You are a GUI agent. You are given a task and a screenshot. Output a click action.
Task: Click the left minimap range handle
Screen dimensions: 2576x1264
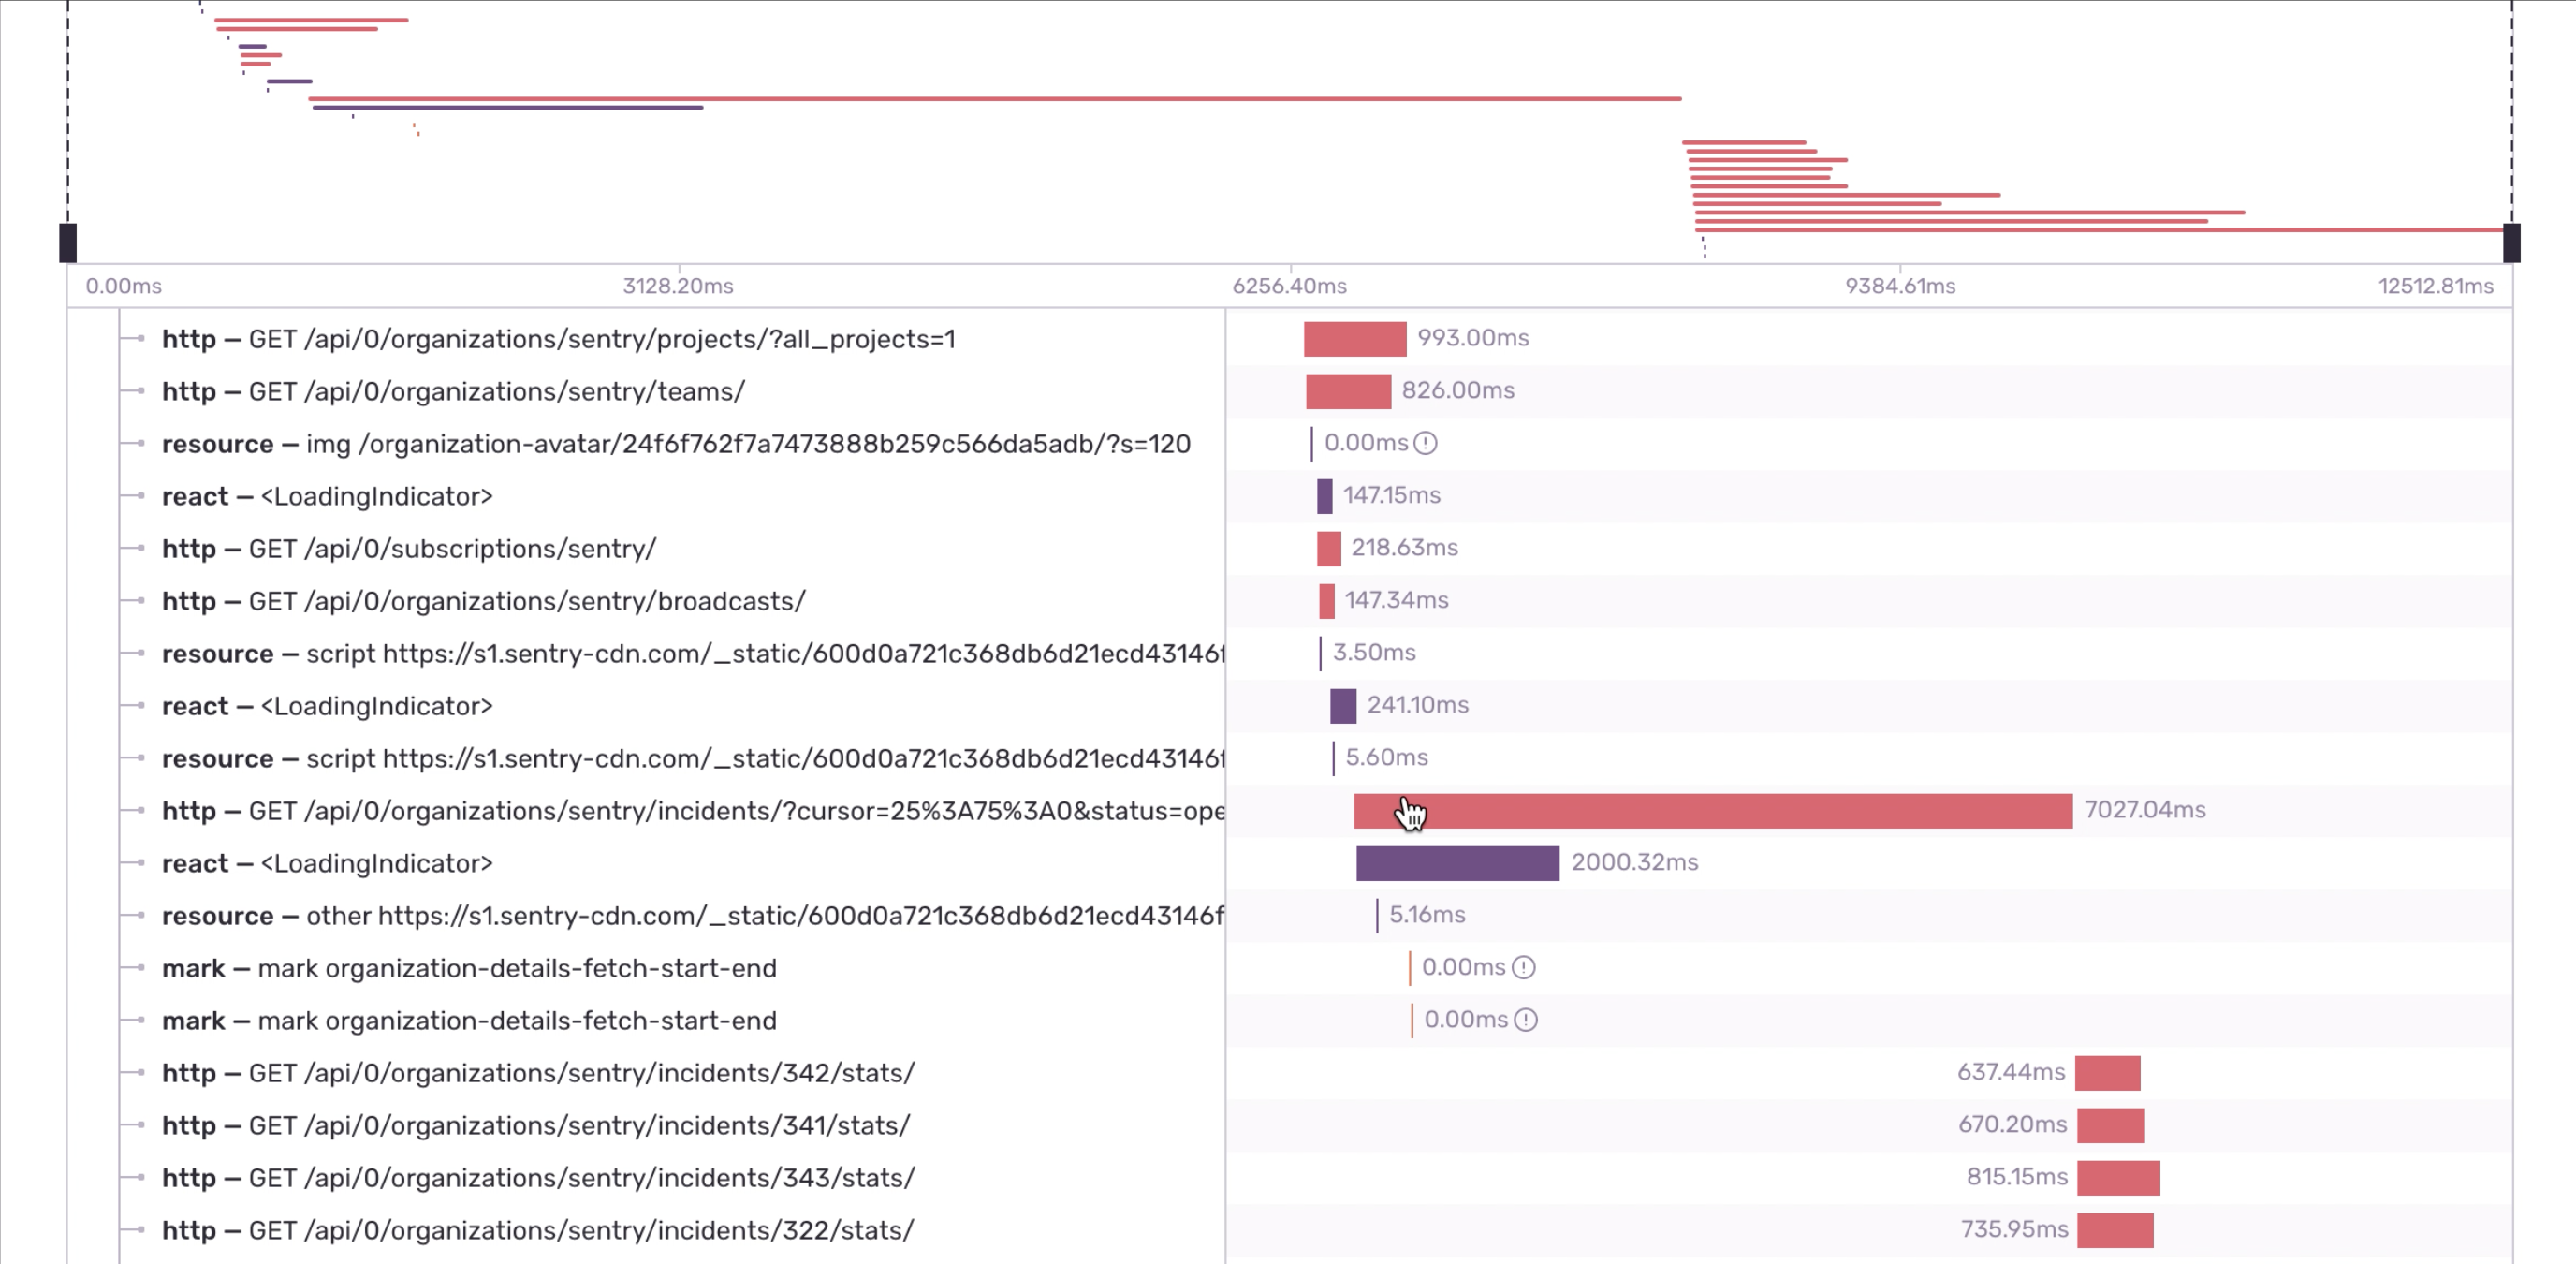tap(68, 243)
